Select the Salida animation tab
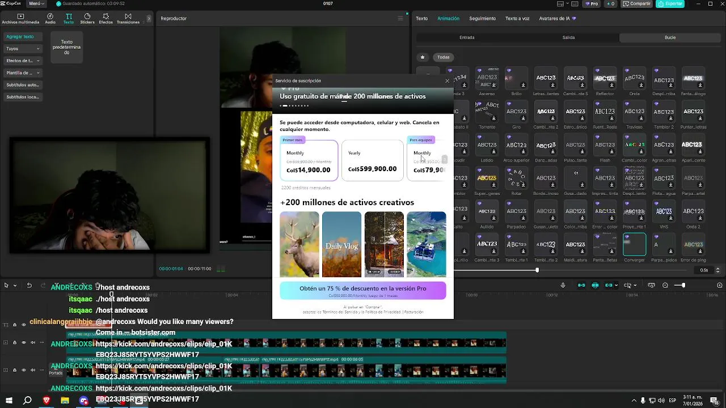This screenshot has width=726, height=408. (x=568, y=37)
